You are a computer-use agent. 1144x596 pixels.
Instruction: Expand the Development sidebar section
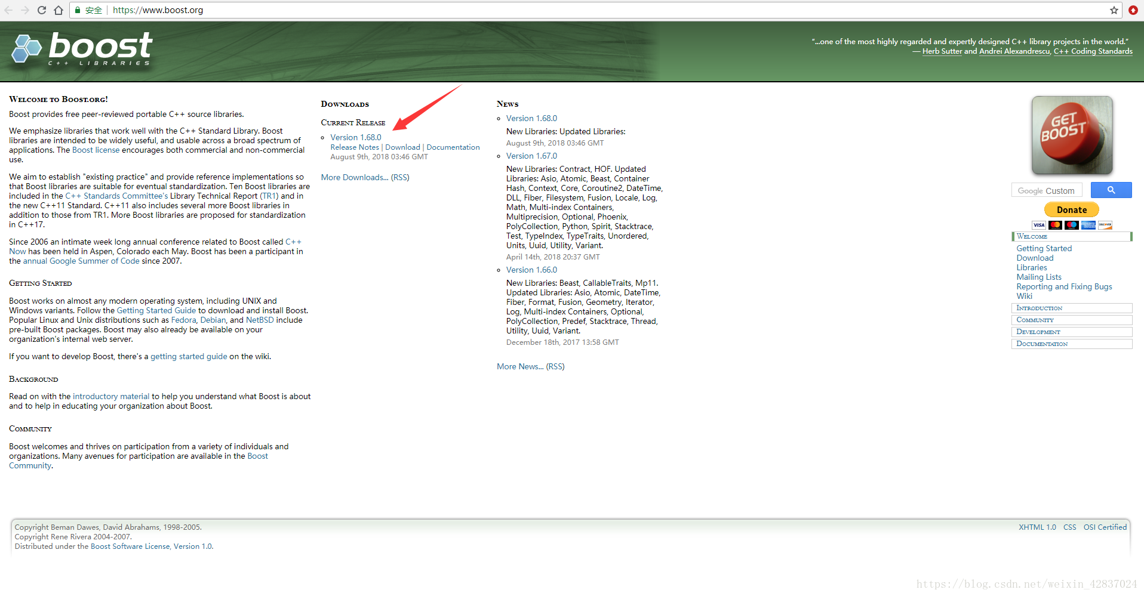[x=1072, y=332]
